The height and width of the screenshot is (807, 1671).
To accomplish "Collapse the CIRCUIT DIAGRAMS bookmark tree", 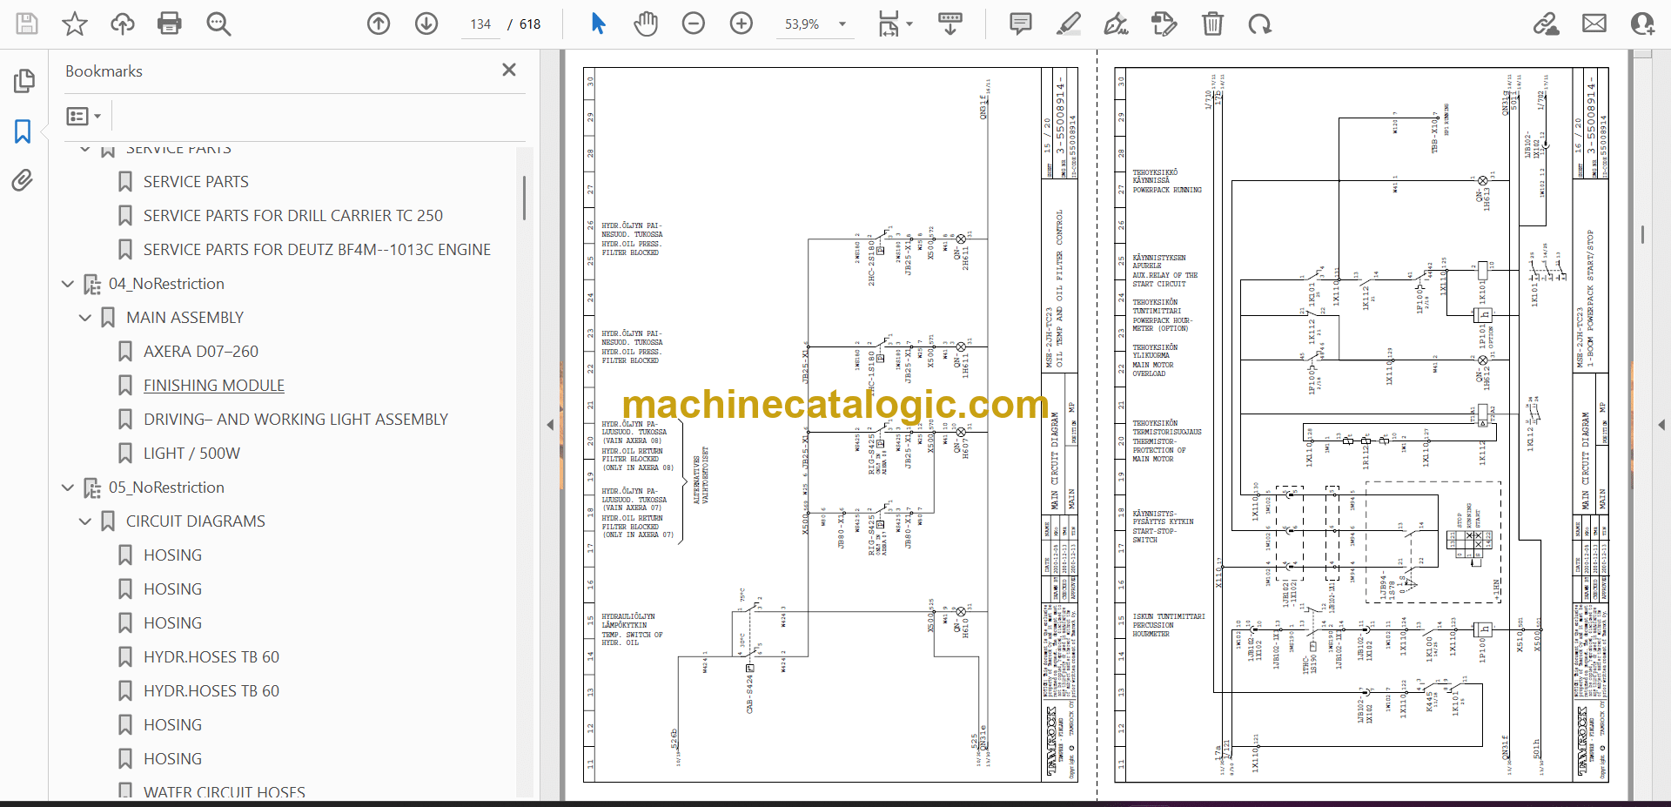I will pos(85,521).
